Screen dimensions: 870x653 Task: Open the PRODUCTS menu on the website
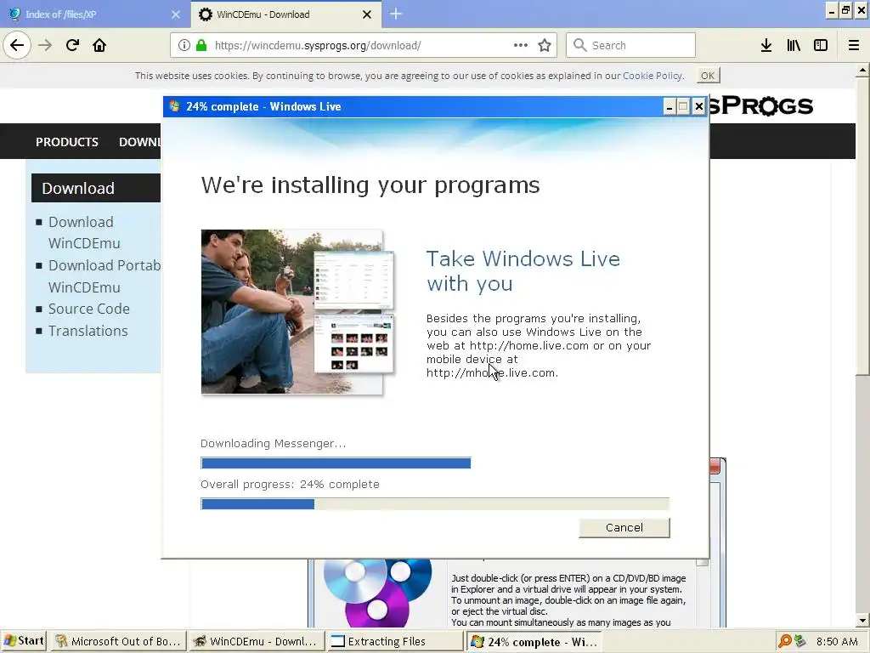point(67,142)
